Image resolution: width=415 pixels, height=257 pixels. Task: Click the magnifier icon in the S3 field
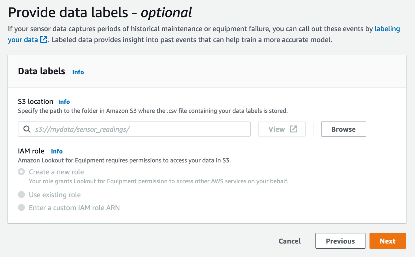27,129
